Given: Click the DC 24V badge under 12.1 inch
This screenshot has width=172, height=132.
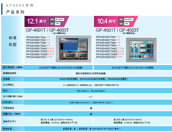Looking at the screenshot, I should pyautogui.click(x=55, y=24).
